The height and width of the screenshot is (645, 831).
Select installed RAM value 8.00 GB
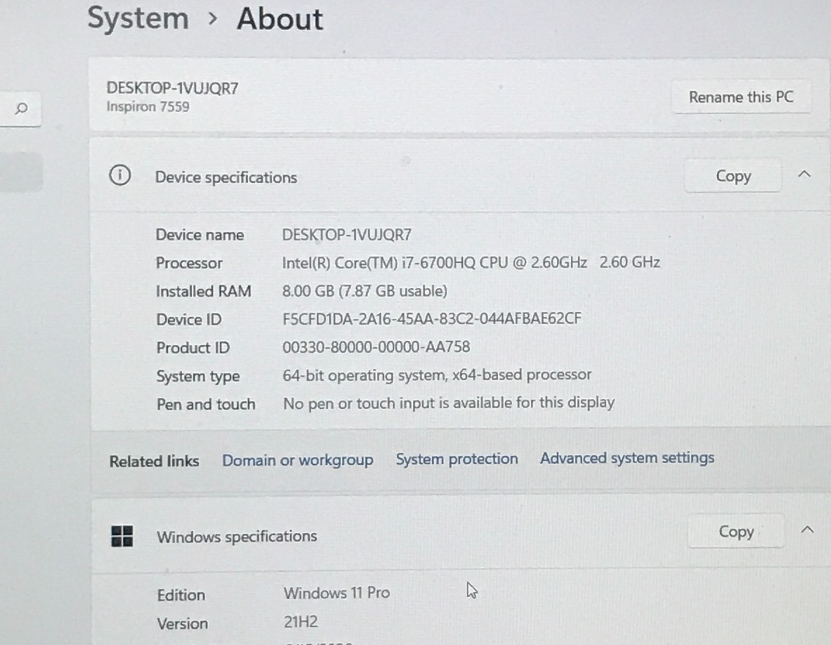pyautogui.click(x=365, y=291)
